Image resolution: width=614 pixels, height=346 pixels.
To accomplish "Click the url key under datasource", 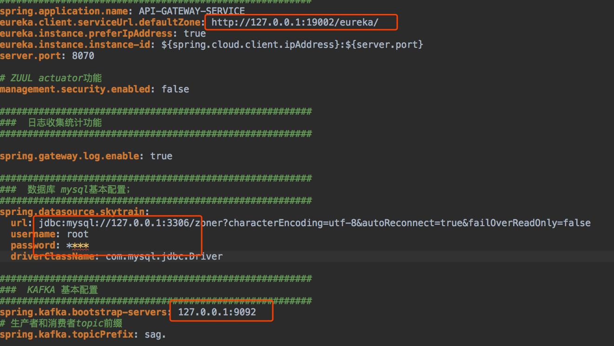I will pyautogui.click(x=19, y=223).
